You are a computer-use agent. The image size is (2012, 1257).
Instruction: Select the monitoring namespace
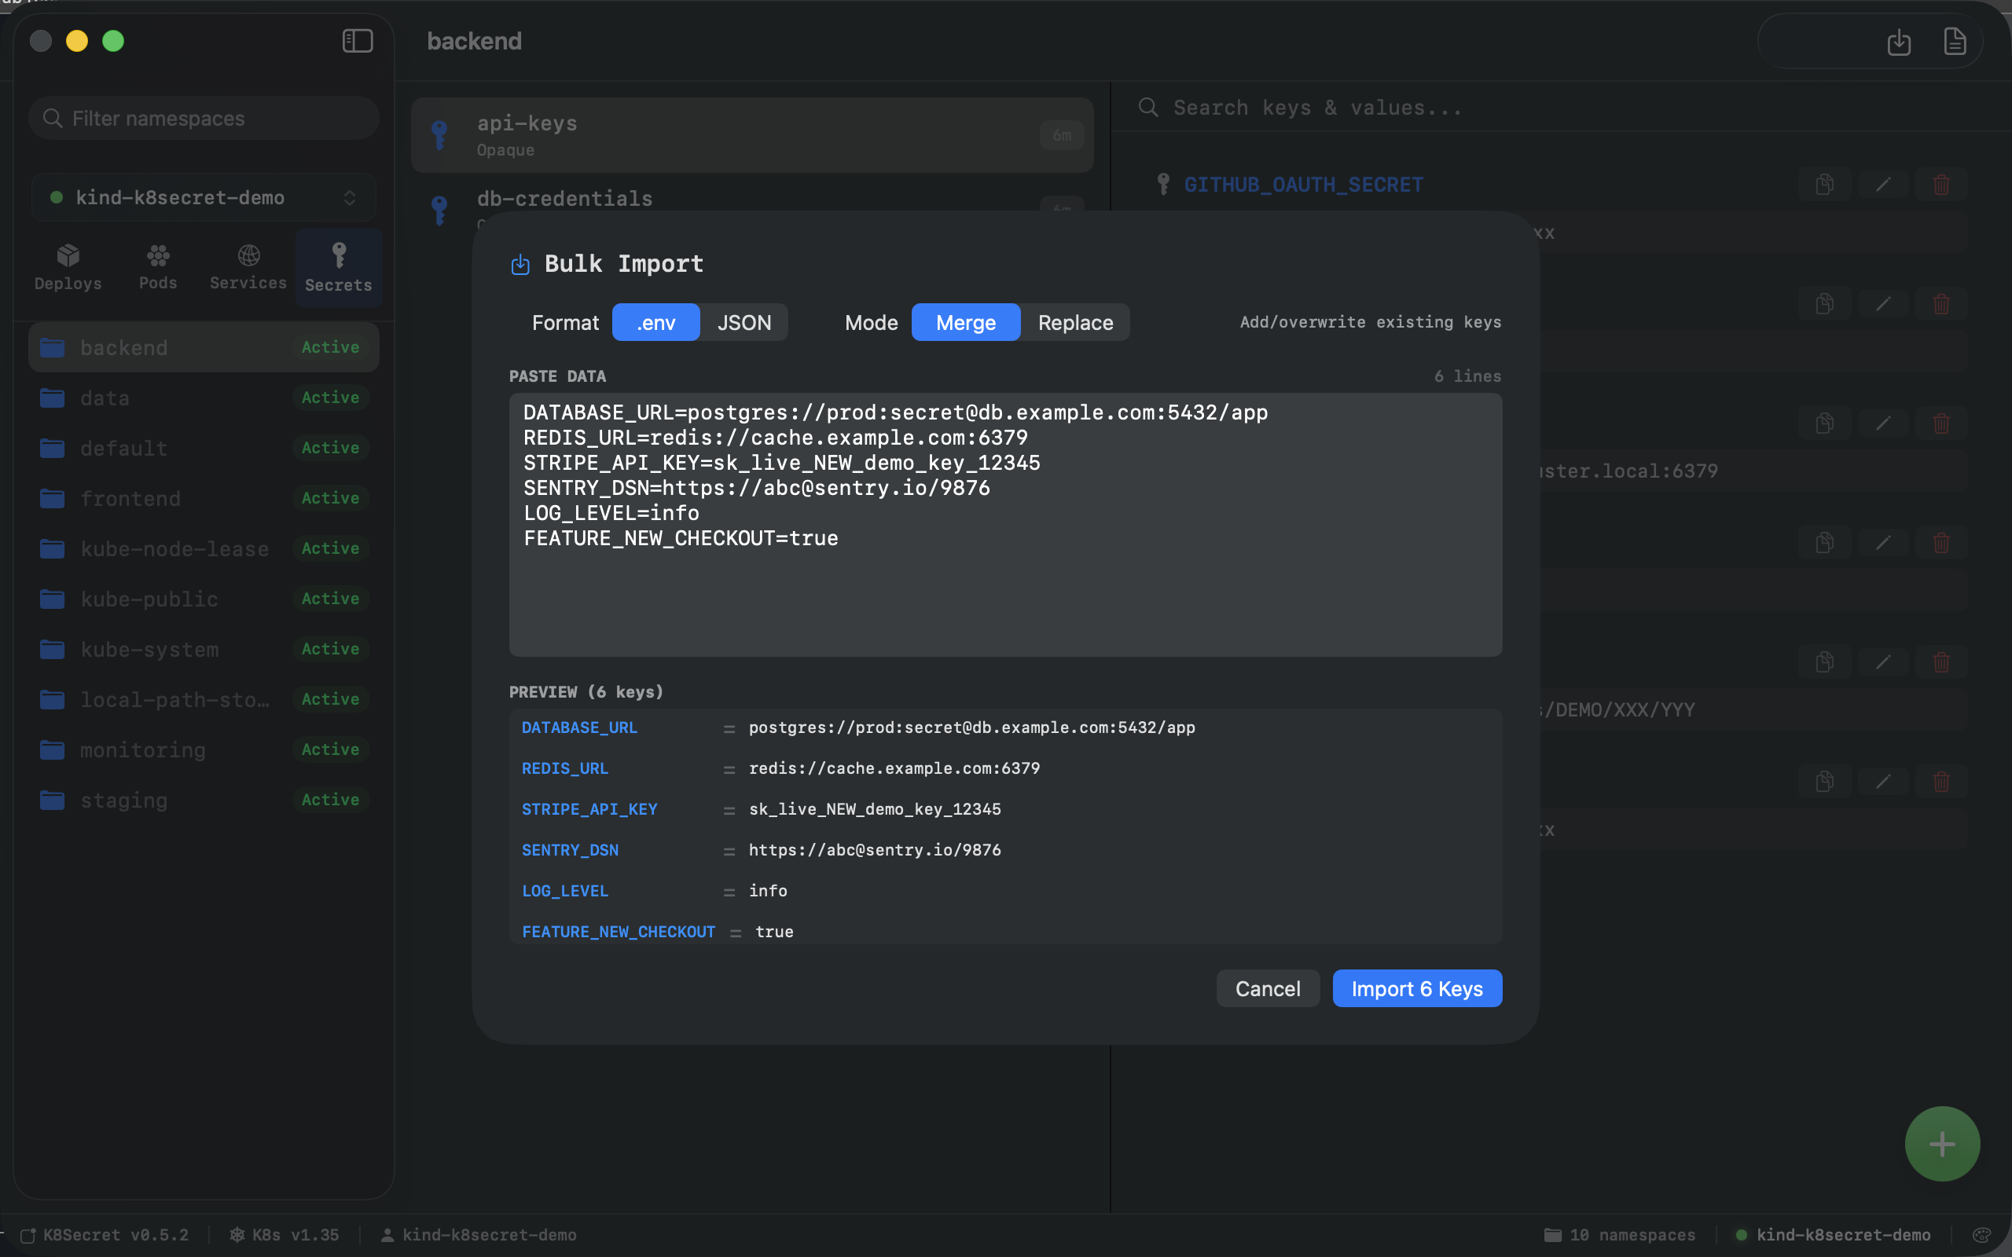(x=204, y=749)
